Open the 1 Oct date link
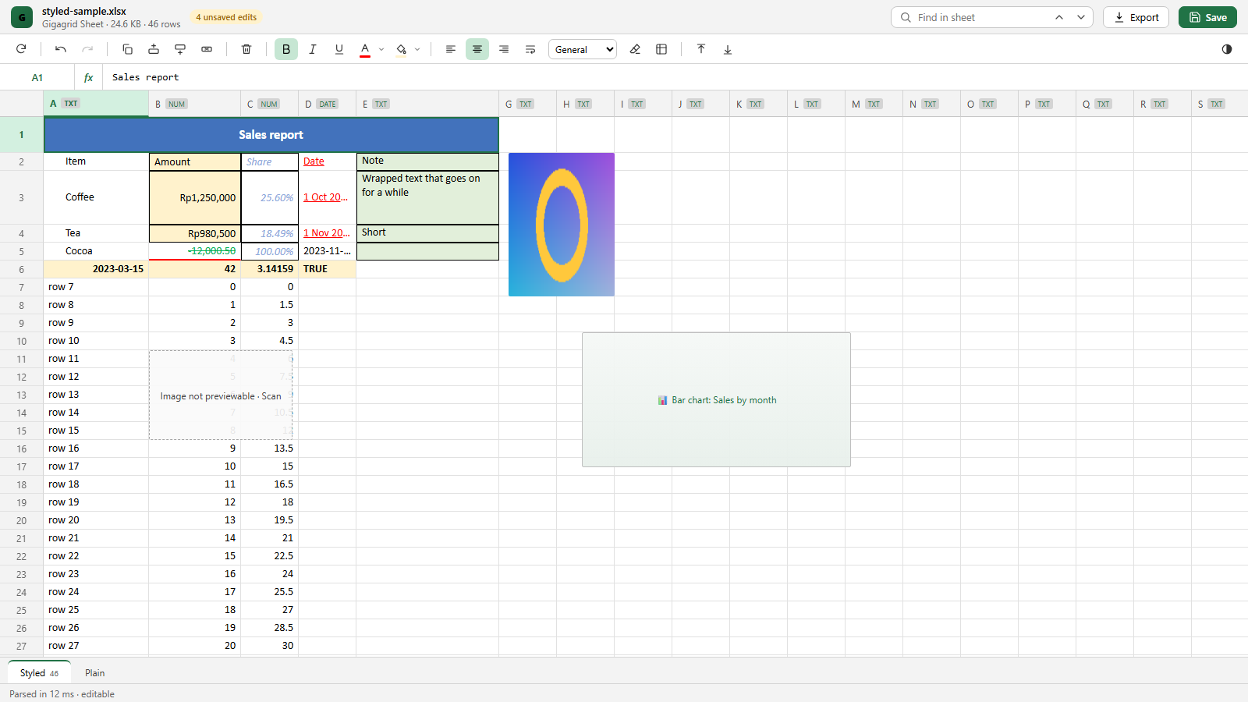Screen dimensions: 1248x702 point(326,197)
